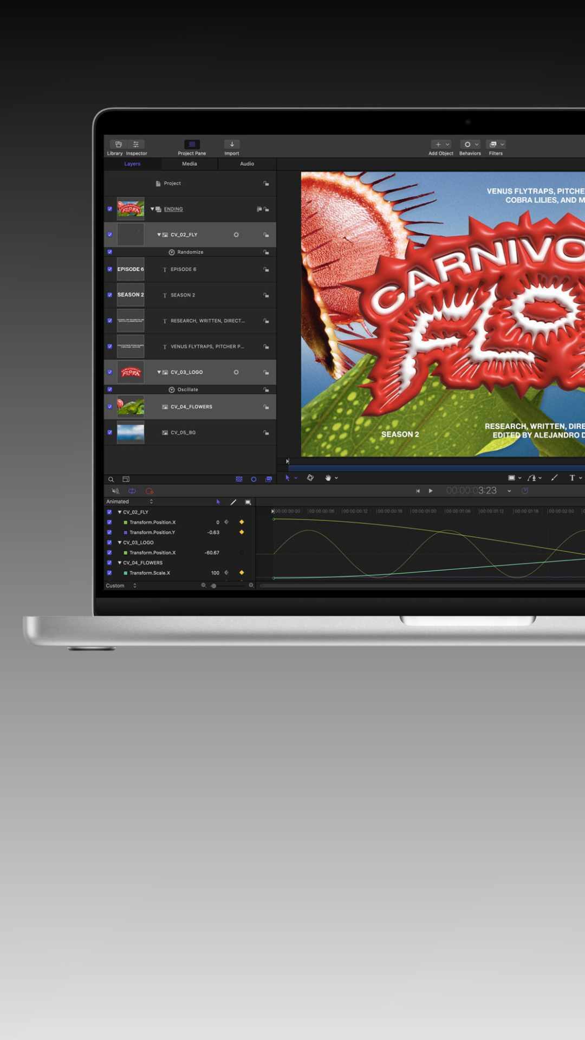585x1040 pixels.
Task: Open the Library panel
Action: [118, 145]
